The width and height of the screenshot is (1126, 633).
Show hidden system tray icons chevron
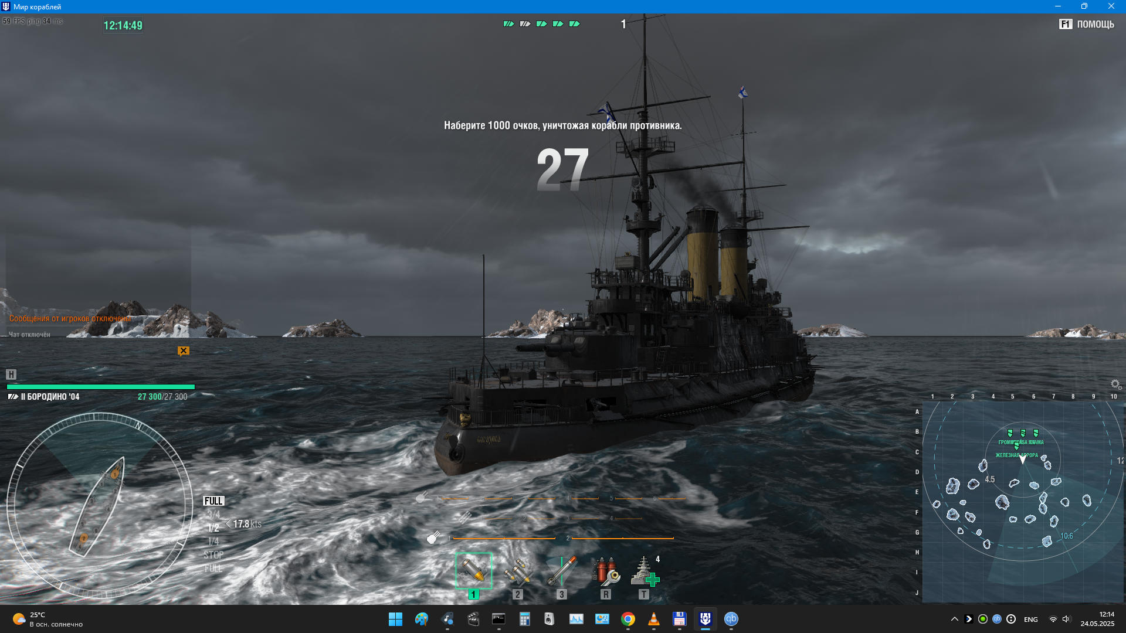click(x=954, y=619)
